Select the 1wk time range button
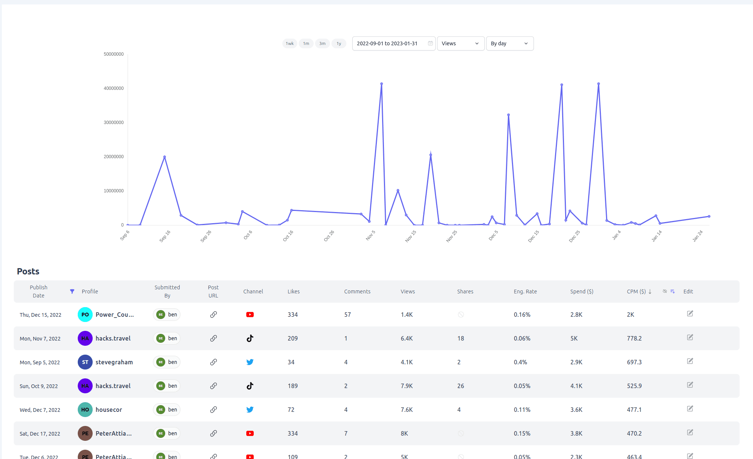 point(289,43)
